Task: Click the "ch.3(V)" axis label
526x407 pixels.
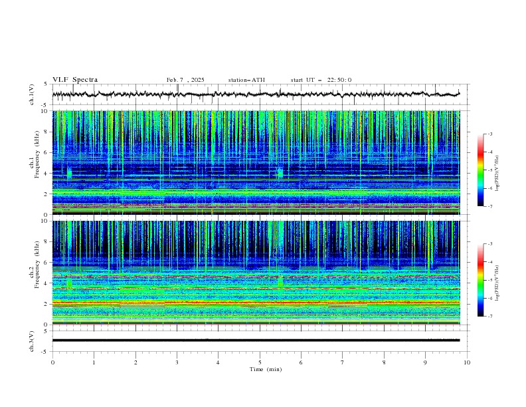Action: point(32,341)
